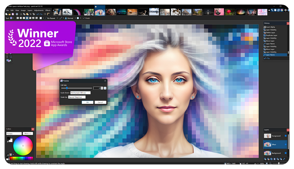The image size is (294, 169).
Task: Switch to the cat image thumbnail tab
Action: click(x=175, y=12)
